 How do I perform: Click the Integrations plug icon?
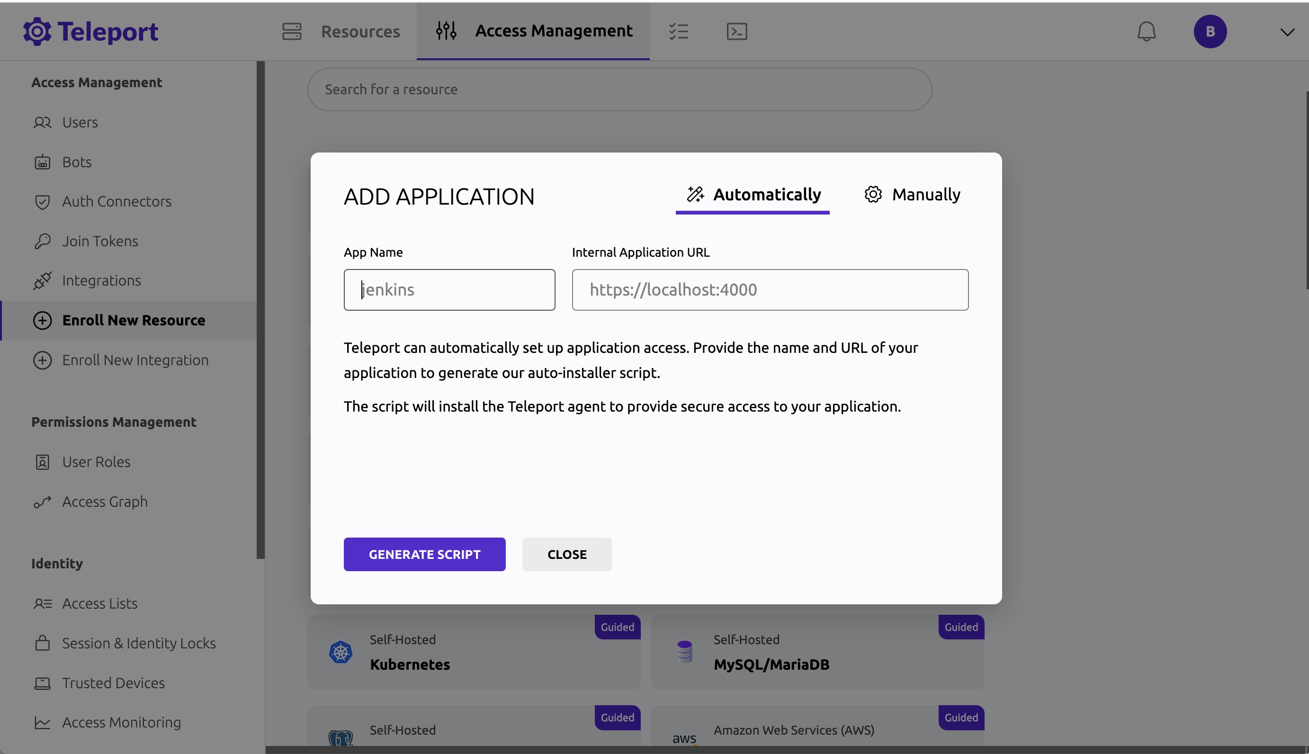point(43,281)
